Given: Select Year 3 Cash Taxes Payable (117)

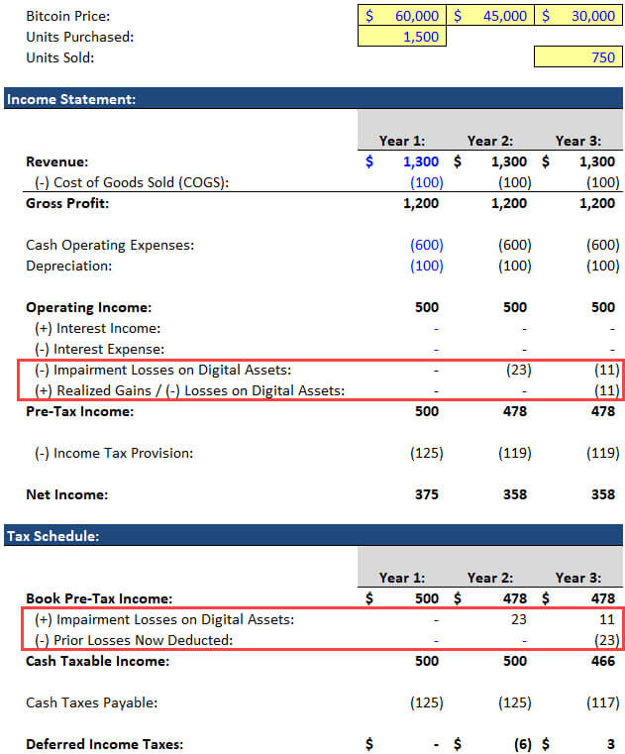Looking at the screenshot, I should (x=603, y=702).
